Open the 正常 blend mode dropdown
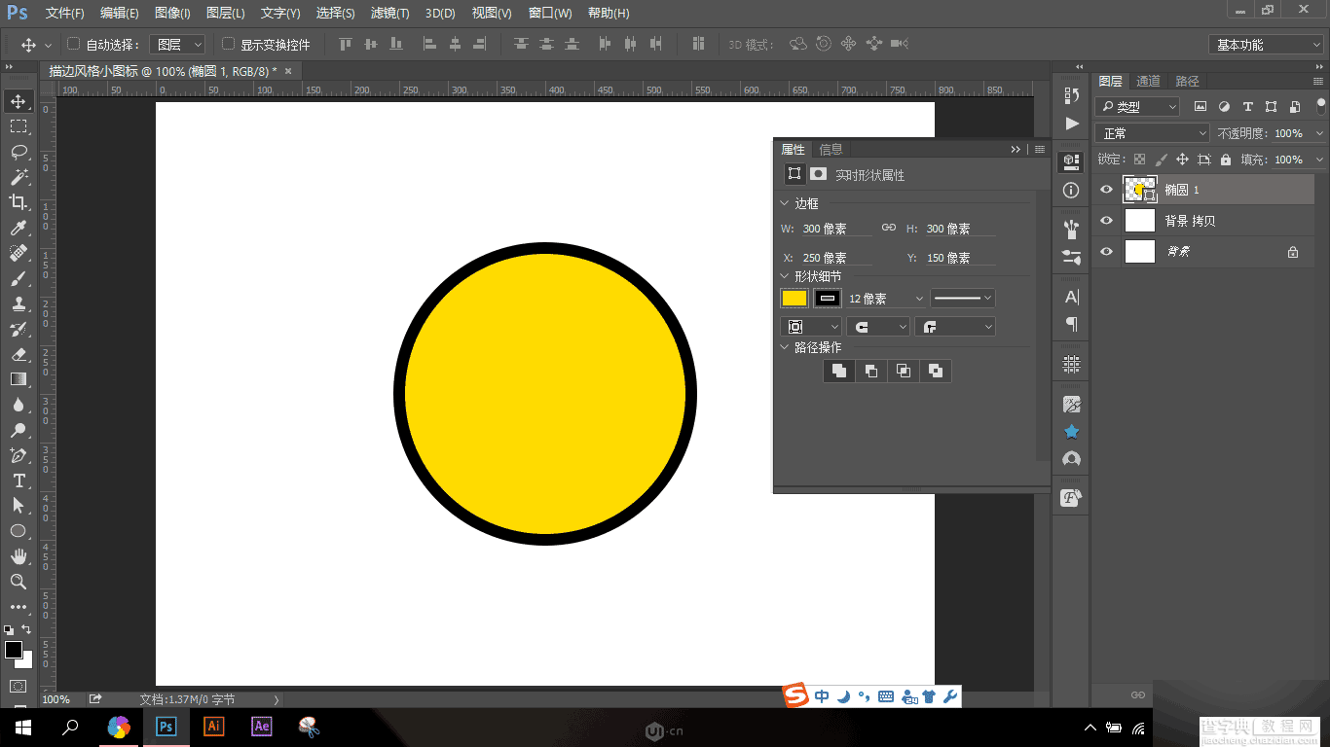Image resolution: width=1330 pixels, height=747 pixels. (x=1152, y=133)
